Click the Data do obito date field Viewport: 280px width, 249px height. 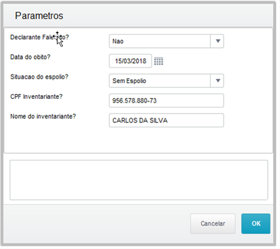[131, 61]
